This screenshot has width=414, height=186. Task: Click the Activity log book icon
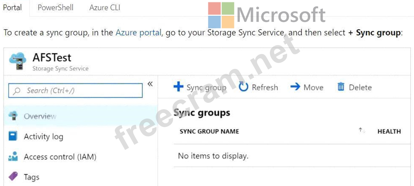pos(13,136)
